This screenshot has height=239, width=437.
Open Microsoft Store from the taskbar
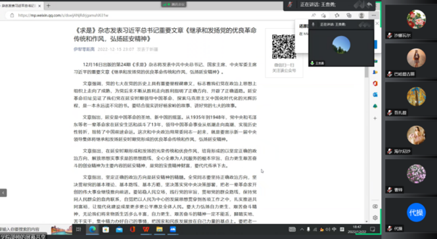point(106,229)
